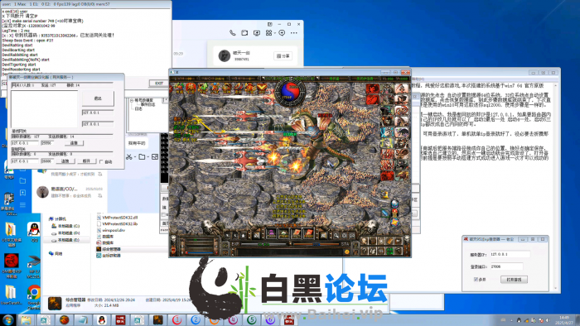This screenshot has width=580, height=326.
Task: Click the QQ penguin icon in taskbar
Action: point(101,319)
